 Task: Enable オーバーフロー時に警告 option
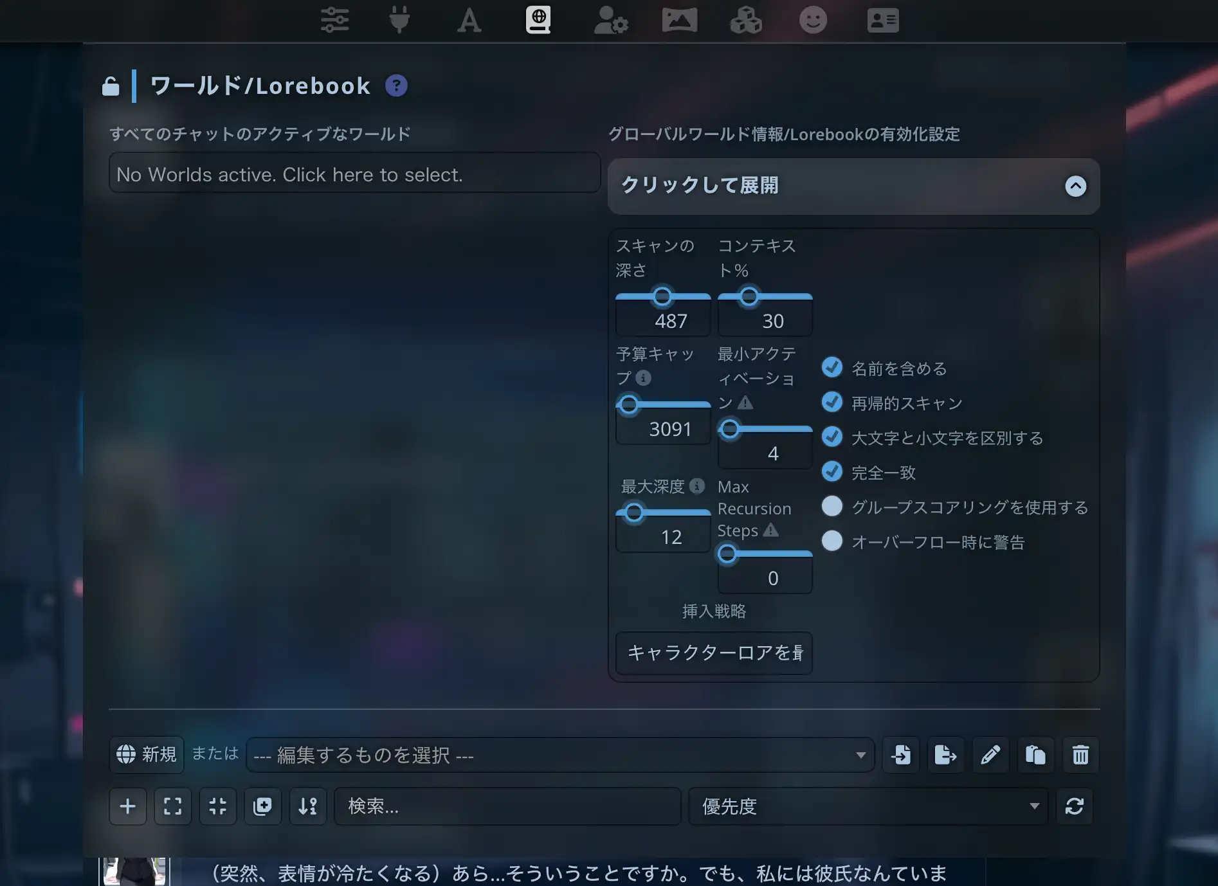(832, 541)
